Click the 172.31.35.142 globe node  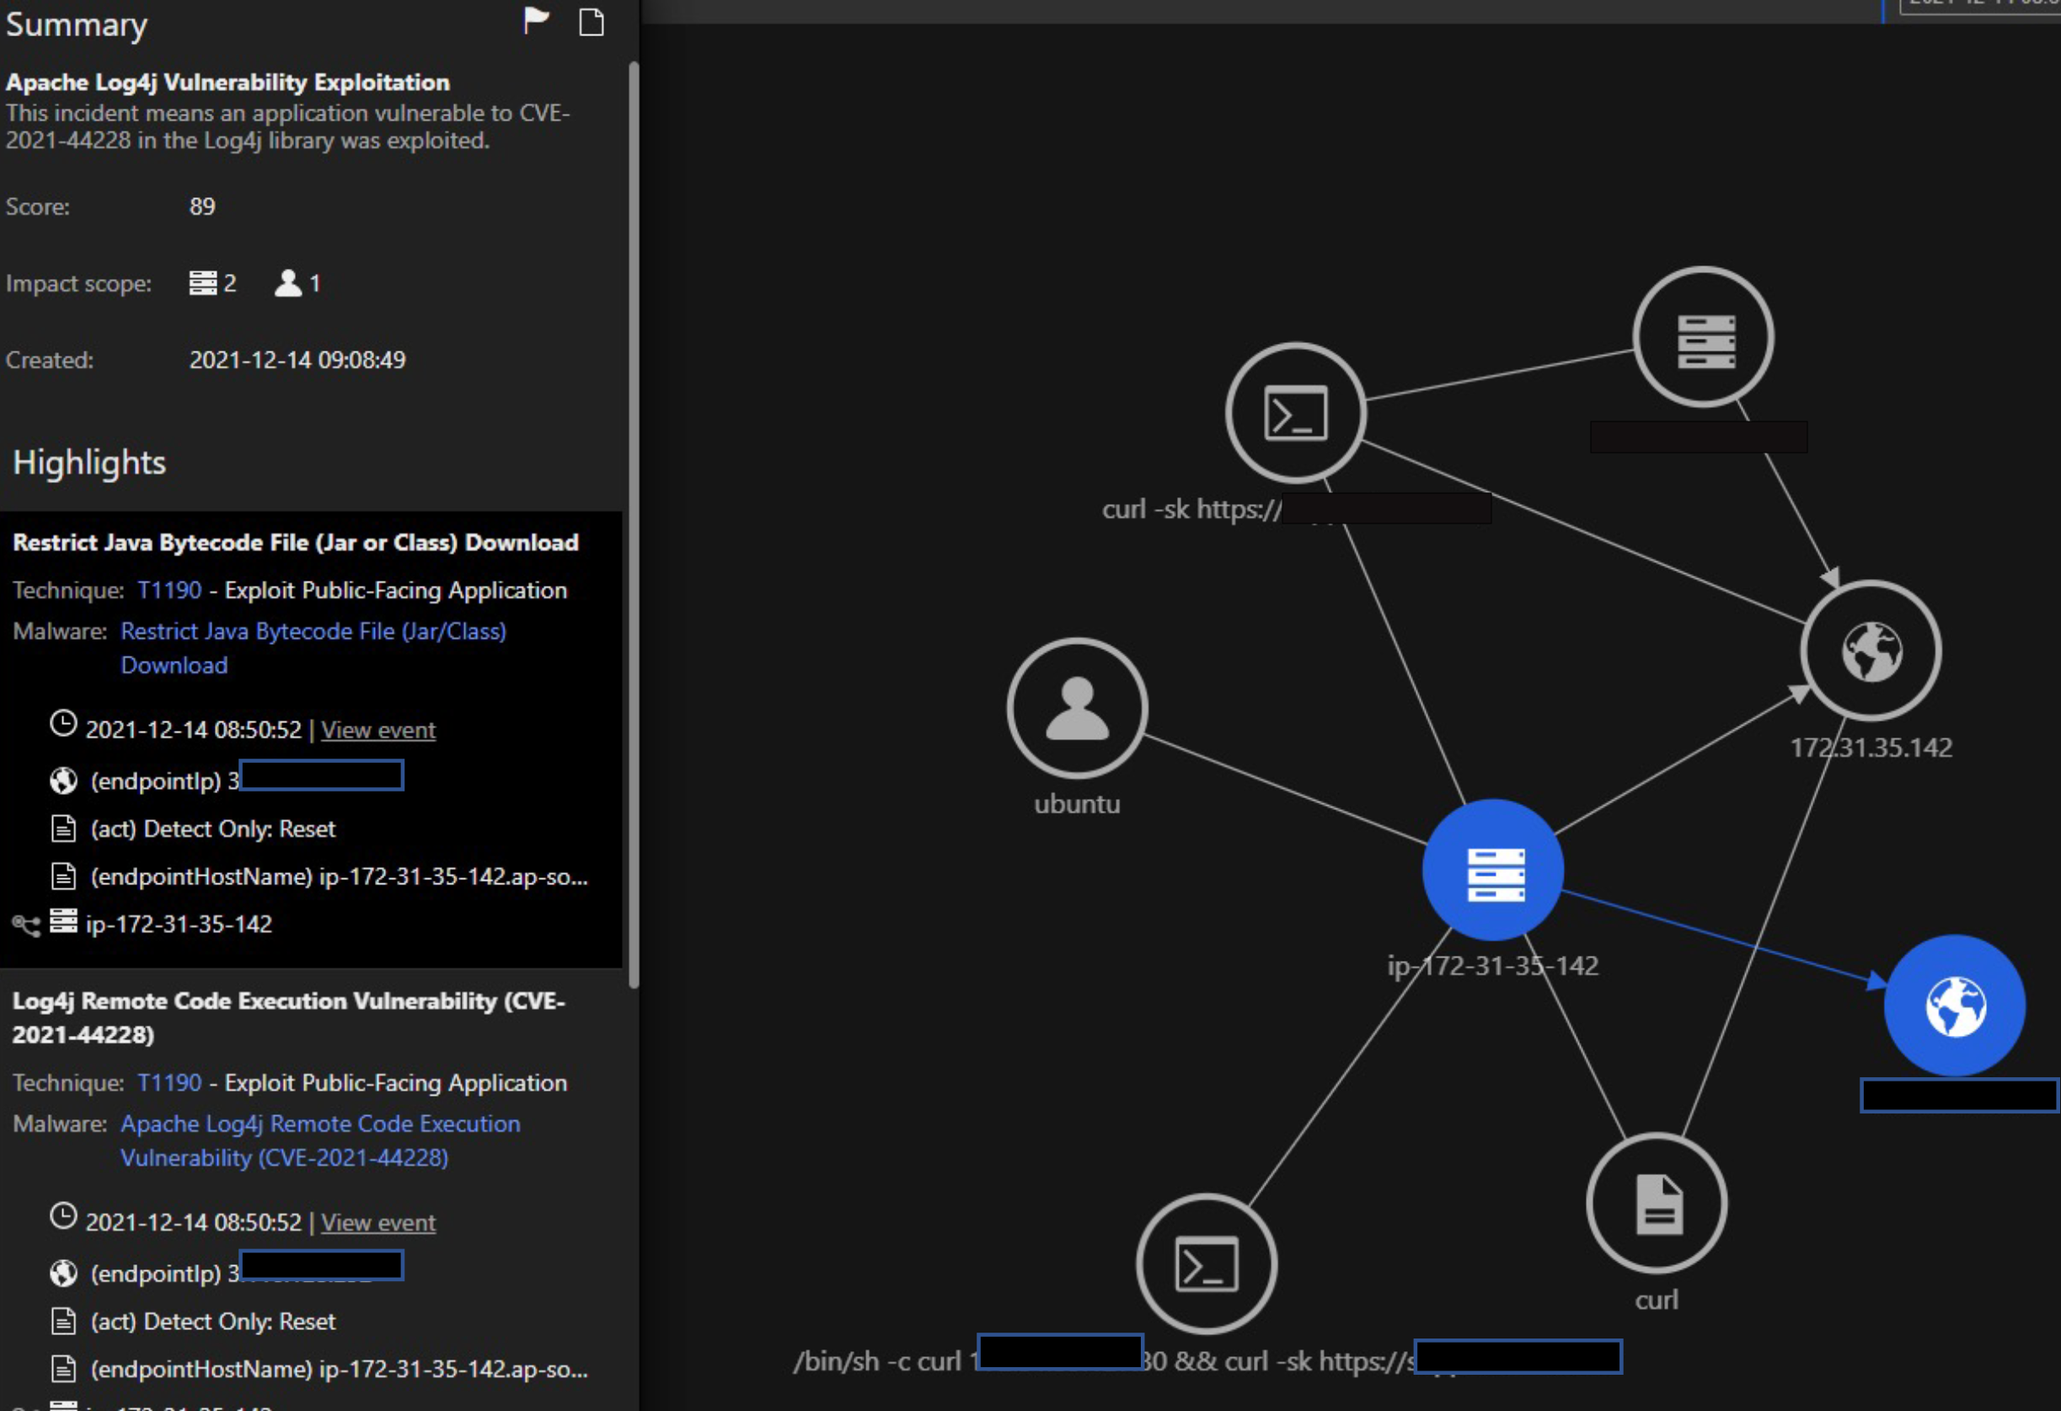pos(1871,652)
